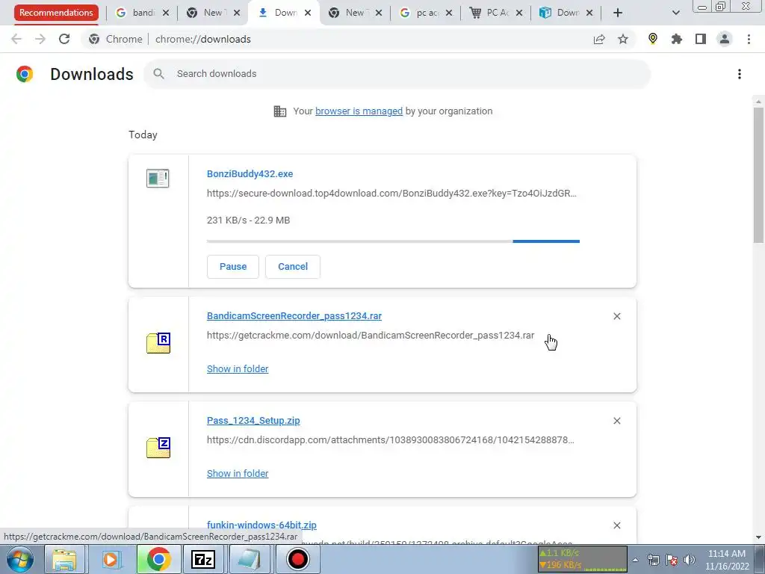Remove BandicamScreenRecorder entry from list

coord(616,316)
